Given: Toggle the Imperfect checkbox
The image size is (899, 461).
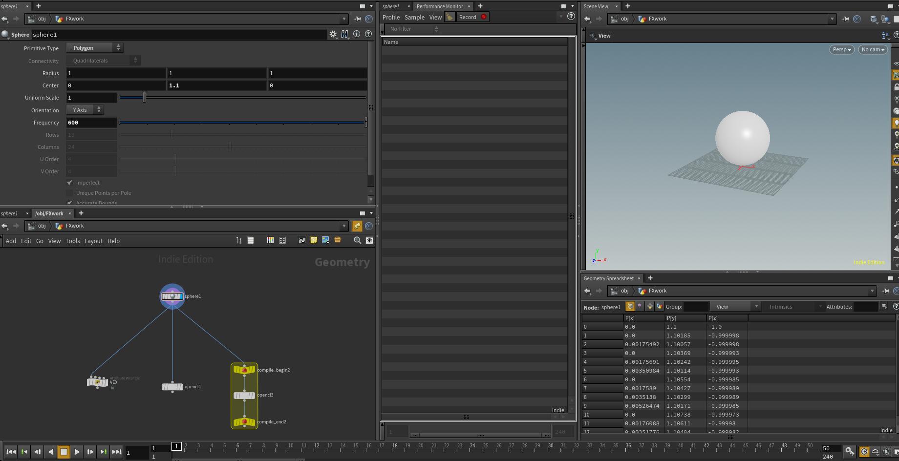Looking at the screenshot, I should coord(69,182).
